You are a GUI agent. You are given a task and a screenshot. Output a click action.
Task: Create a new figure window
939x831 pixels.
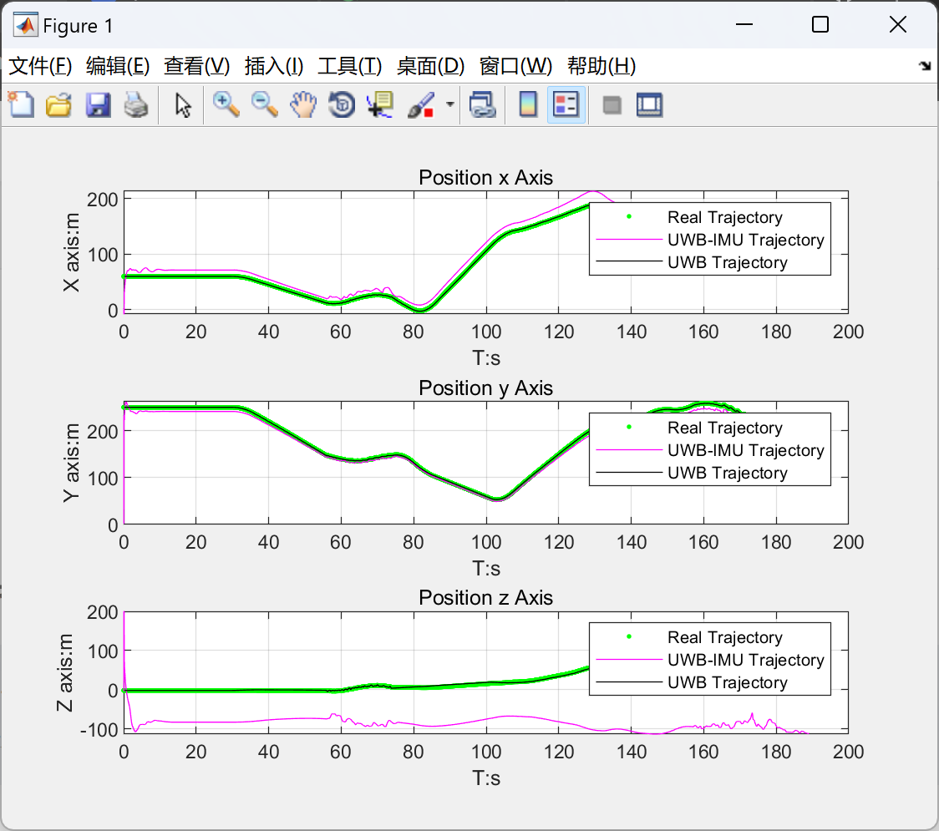tap(20, 104)
